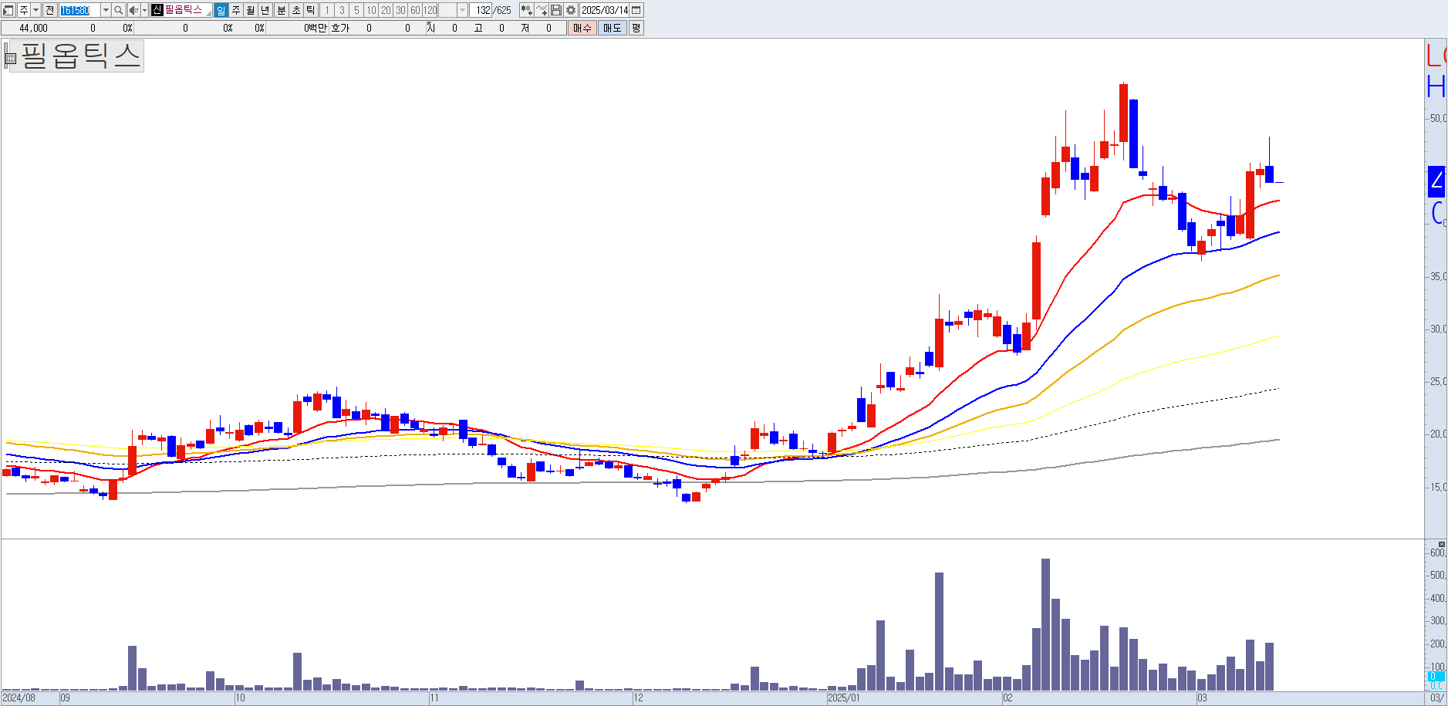1448x706 pixels.
Task: Expand the 필옵틱스 stock name dropdown corner
Action: [x=208, y=13]
